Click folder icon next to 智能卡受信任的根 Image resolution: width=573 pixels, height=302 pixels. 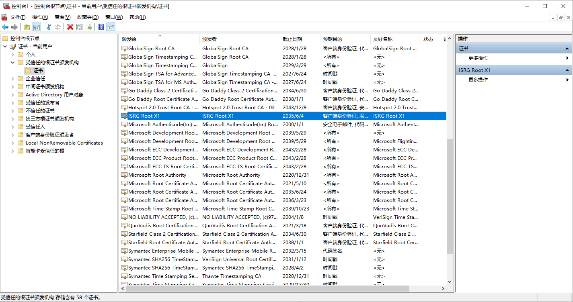21,151
